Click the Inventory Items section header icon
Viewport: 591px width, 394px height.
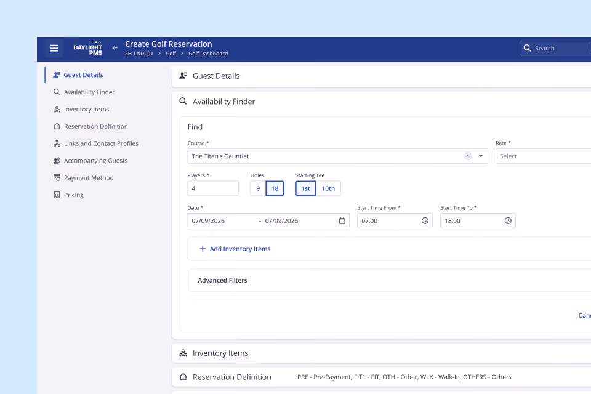(x=183, y=353)
